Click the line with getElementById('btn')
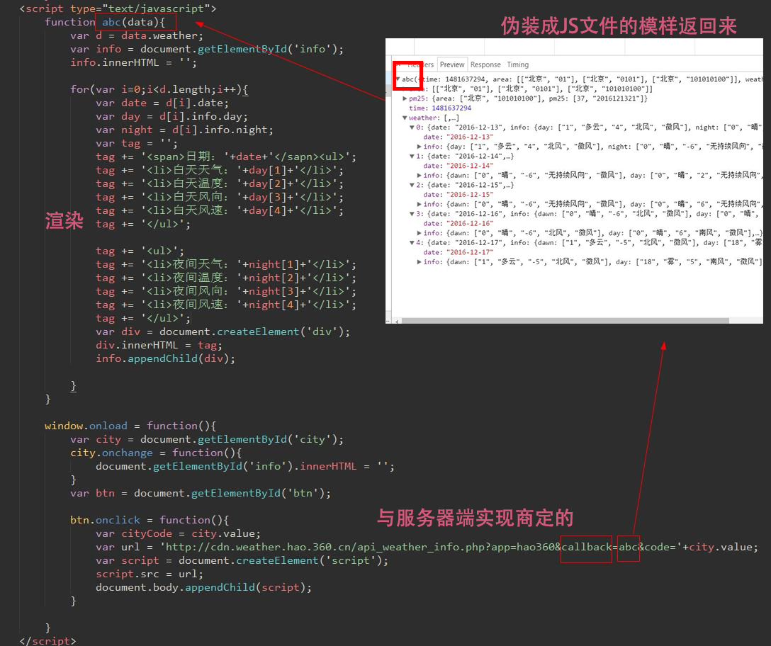The image size is (771, 646). click(x=200, y=493)
